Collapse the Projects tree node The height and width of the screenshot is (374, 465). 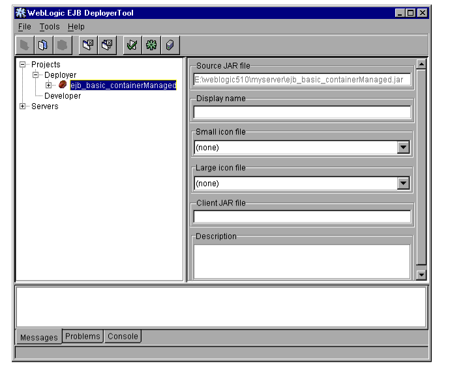pos(23,65)
